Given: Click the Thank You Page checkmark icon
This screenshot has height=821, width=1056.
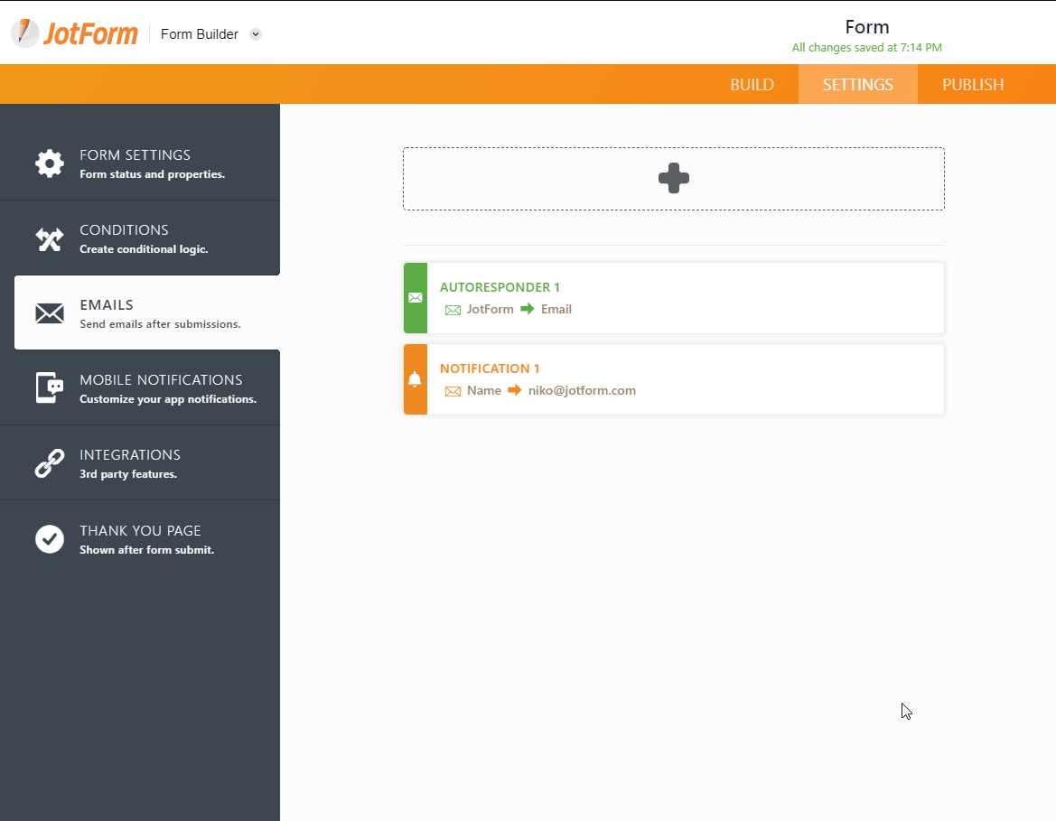Looking at the screenshot, I should click(50, 539).
